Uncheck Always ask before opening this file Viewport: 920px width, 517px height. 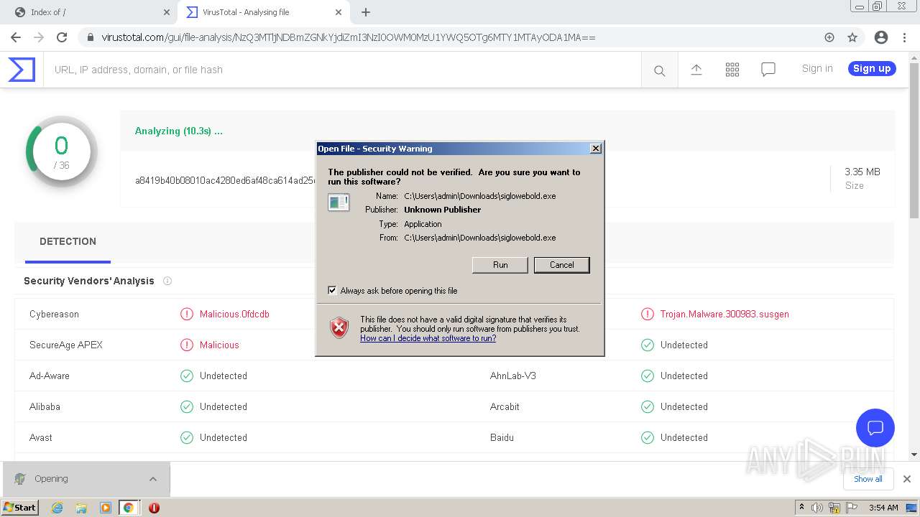pos(332,291)
